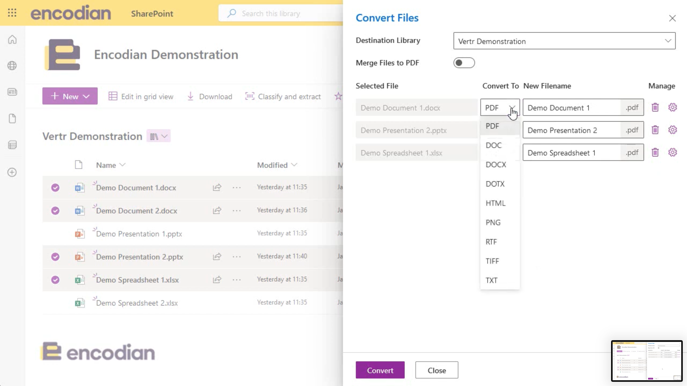The height and width of the screenshot is (386, 687).
Task: Click Download in the toolbar
Action: pyautogui.click(x=210, y=96)
